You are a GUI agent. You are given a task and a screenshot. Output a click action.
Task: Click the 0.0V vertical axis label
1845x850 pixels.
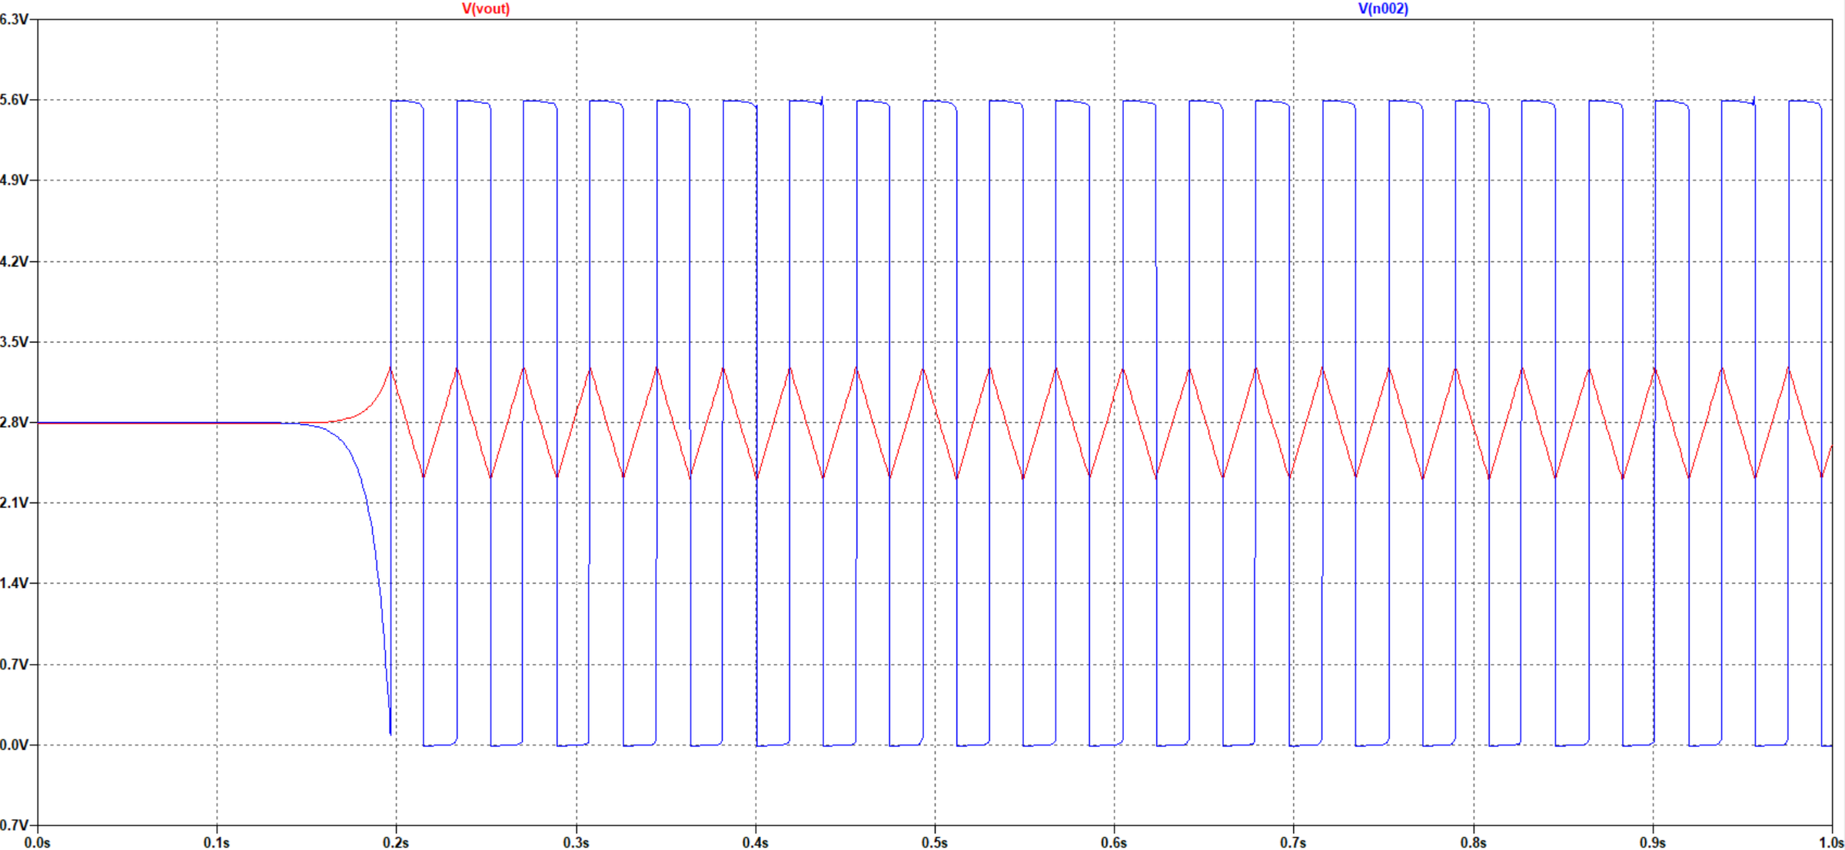pyautogui.click(x=14, y=745)
